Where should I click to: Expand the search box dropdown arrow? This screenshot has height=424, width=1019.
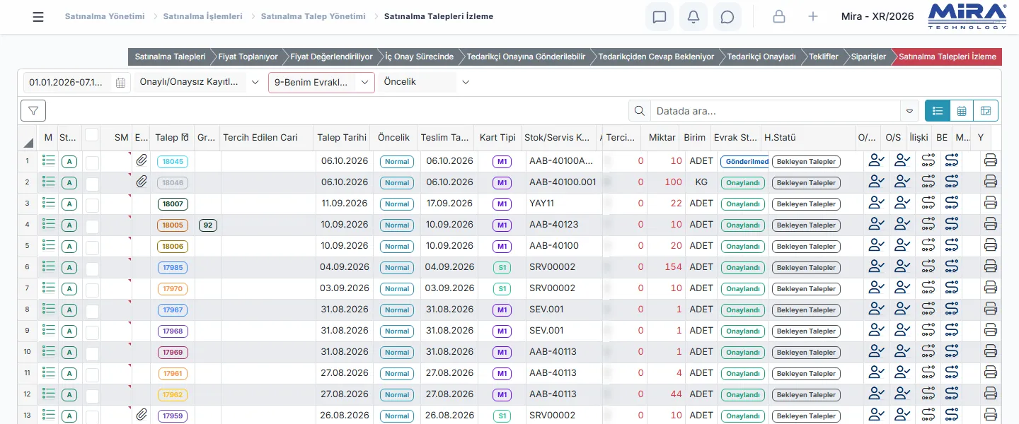(909, 111)
